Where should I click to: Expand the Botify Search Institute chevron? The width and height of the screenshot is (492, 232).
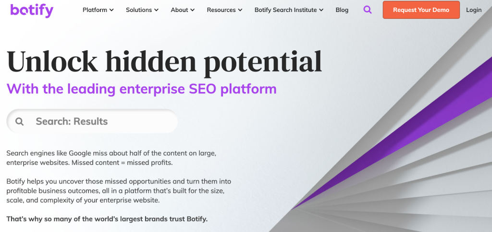coord(321,10)
